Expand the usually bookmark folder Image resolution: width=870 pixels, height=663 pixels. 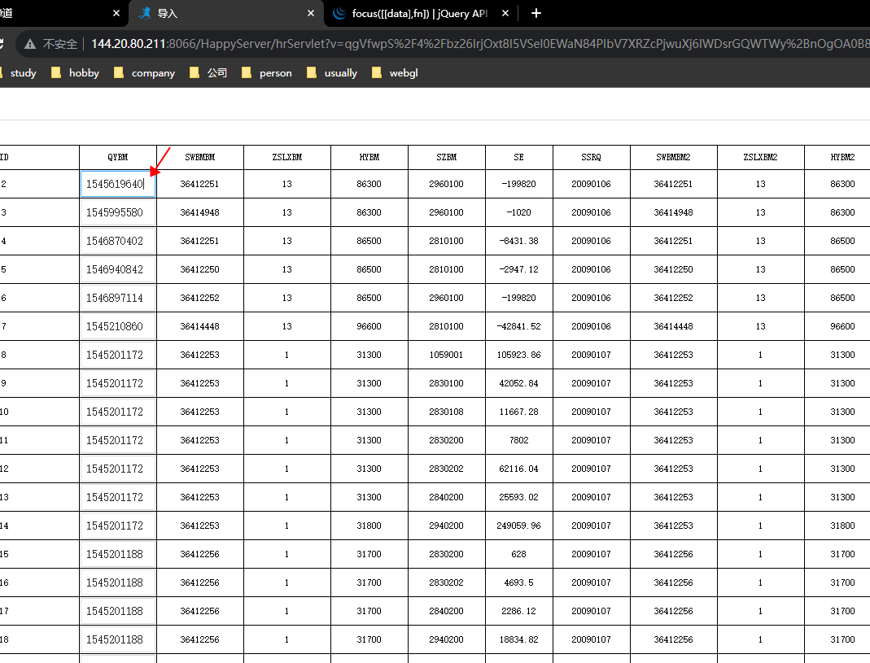tap(332, 73)
